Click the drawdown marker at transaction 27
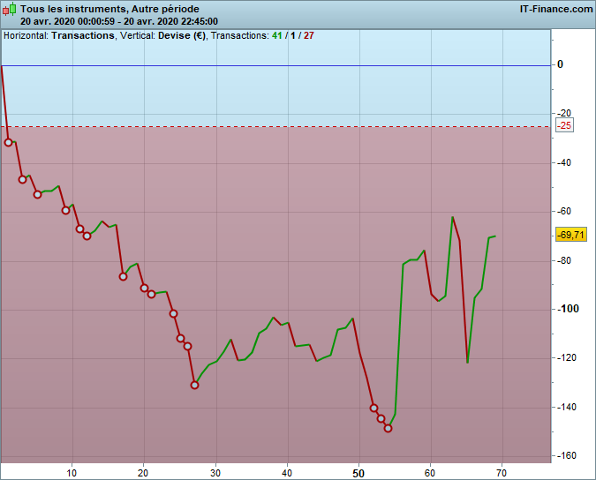 click(194, 385)
